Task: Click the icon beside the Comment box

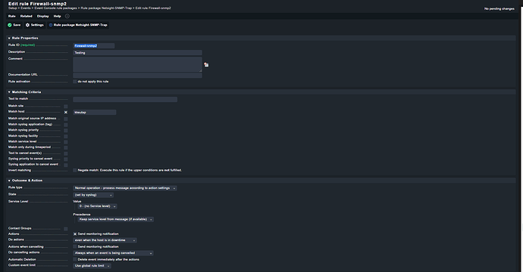Action: 206,65
